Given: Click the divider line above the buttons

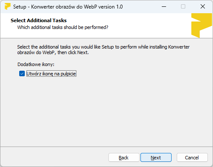Looking at the screenshot, I should pos(106,147).
